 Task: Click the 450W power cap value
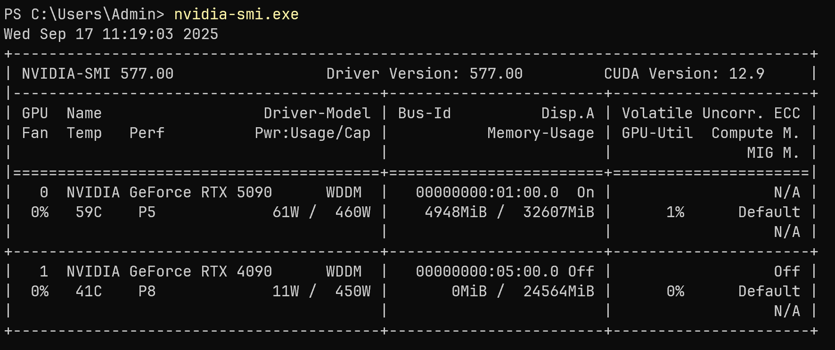pos(353,291)
